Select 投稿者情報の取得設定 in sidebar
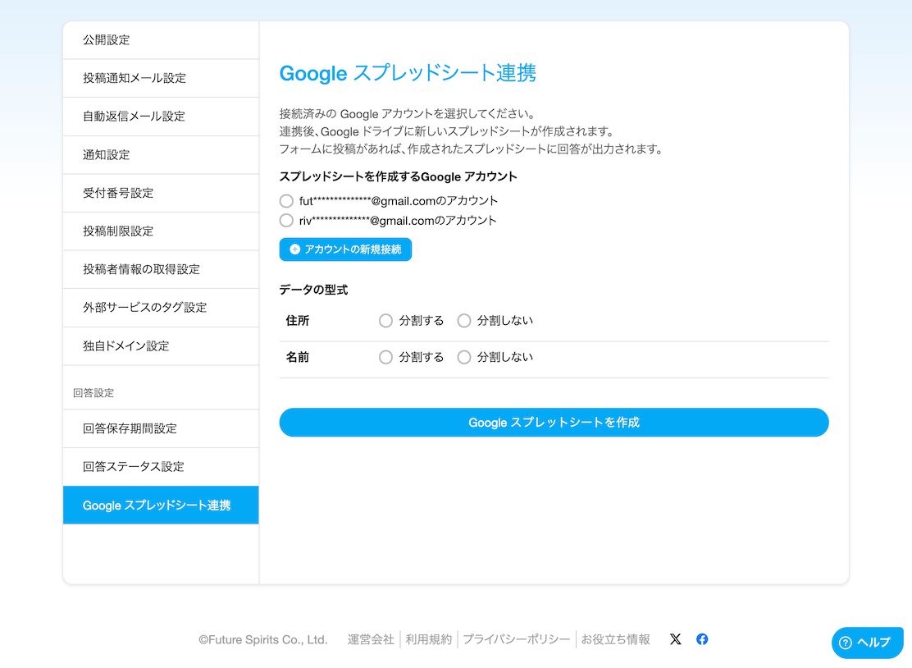 click(161, 269)
